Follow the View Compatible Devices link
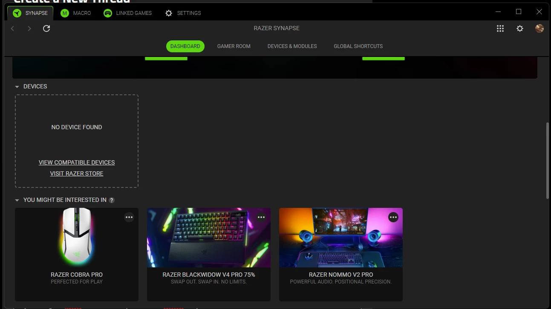551x309 pixels. 77,162
